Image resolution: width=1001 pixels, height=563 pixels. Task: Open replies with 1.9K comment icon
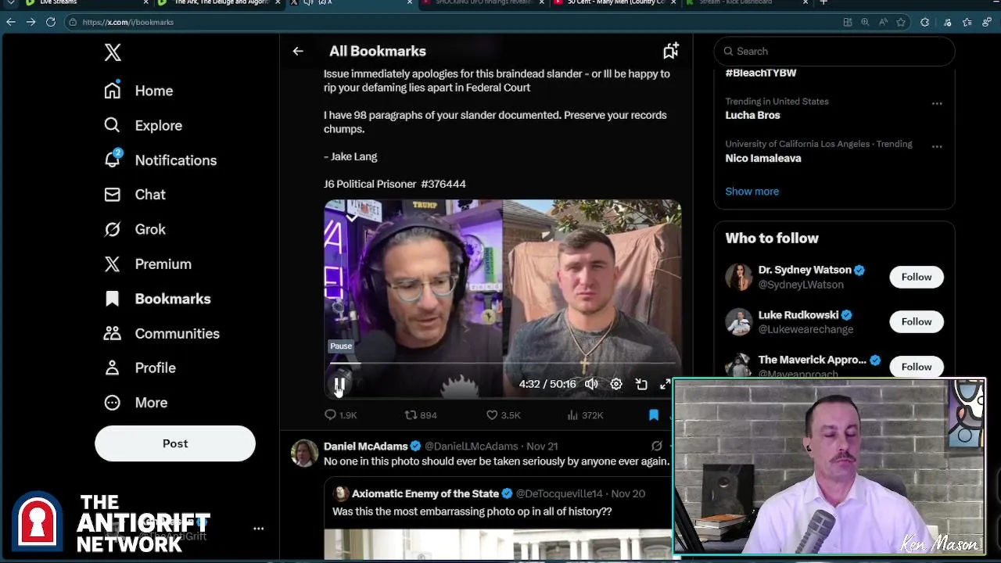pos(341,415)
